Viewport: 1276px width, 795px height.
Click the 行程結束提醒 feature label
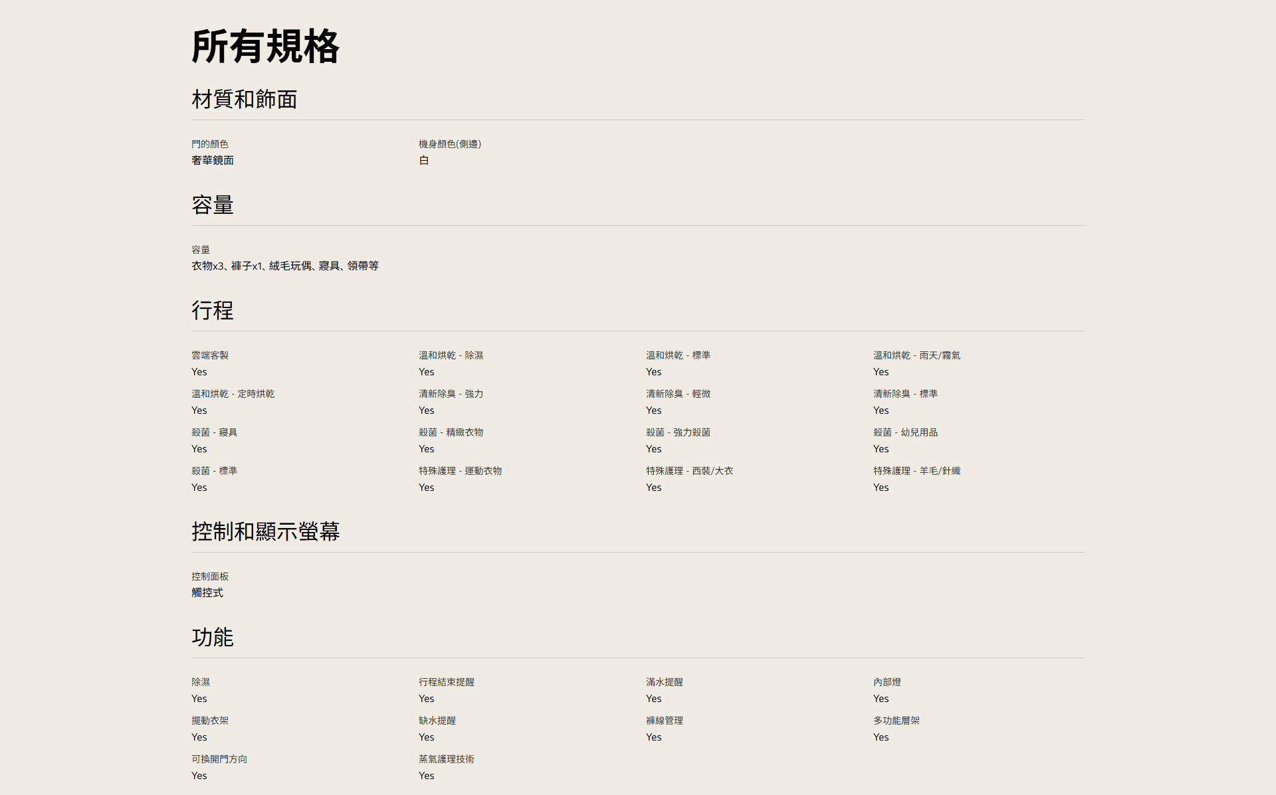[x=446, y=682]
